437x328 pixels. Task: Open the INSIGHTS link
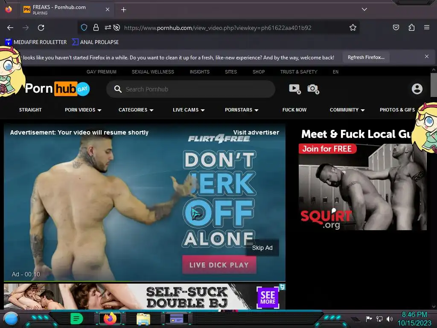pos(200,72)
